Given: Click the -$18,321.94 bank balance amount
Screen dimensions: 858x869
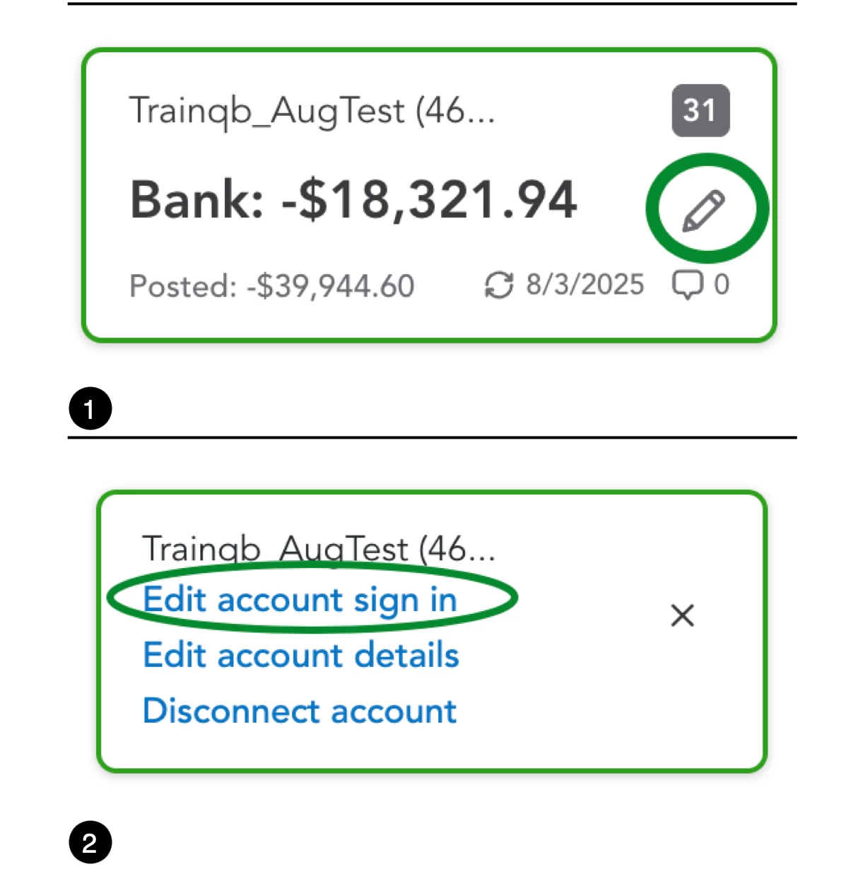Looking at the screenshot, I should click(429, 199).
